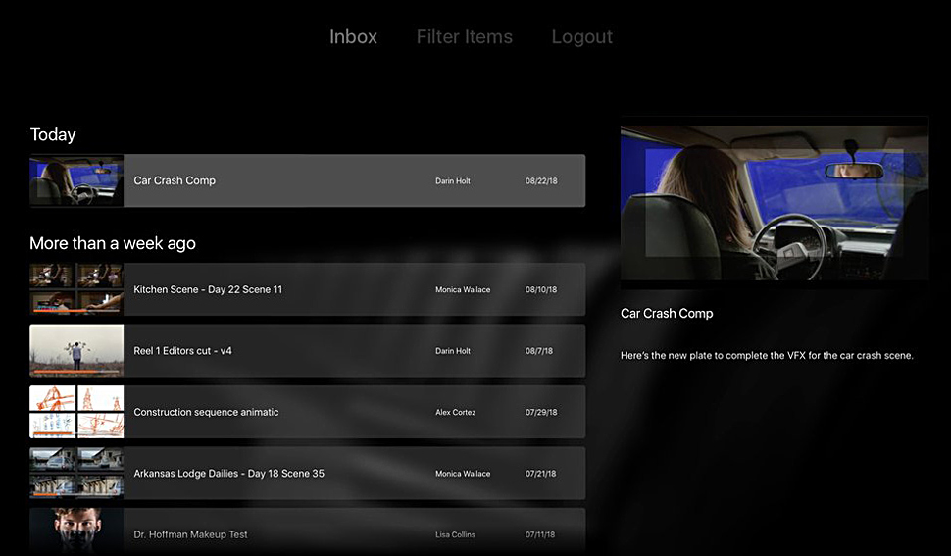Click date 07/11/18
Screen dimensions: 951x556
[x=540, y=534]
